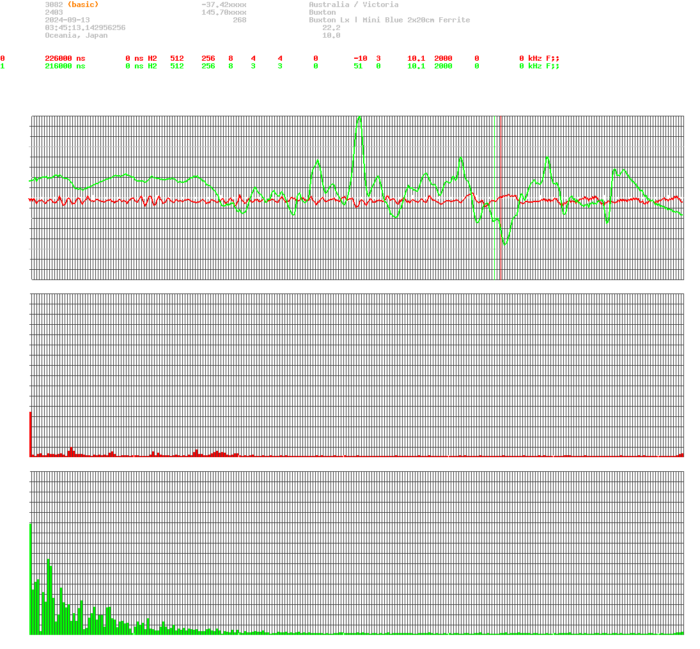
Task: Click the 'Oceania, Japan' region text
Action: pos(76,35)
